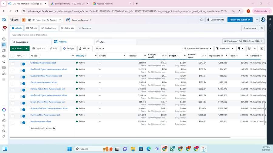This screenshot has width=273, height=153.
Task: Click the horizontal scrollbar under the table
Action: (120, 138)
